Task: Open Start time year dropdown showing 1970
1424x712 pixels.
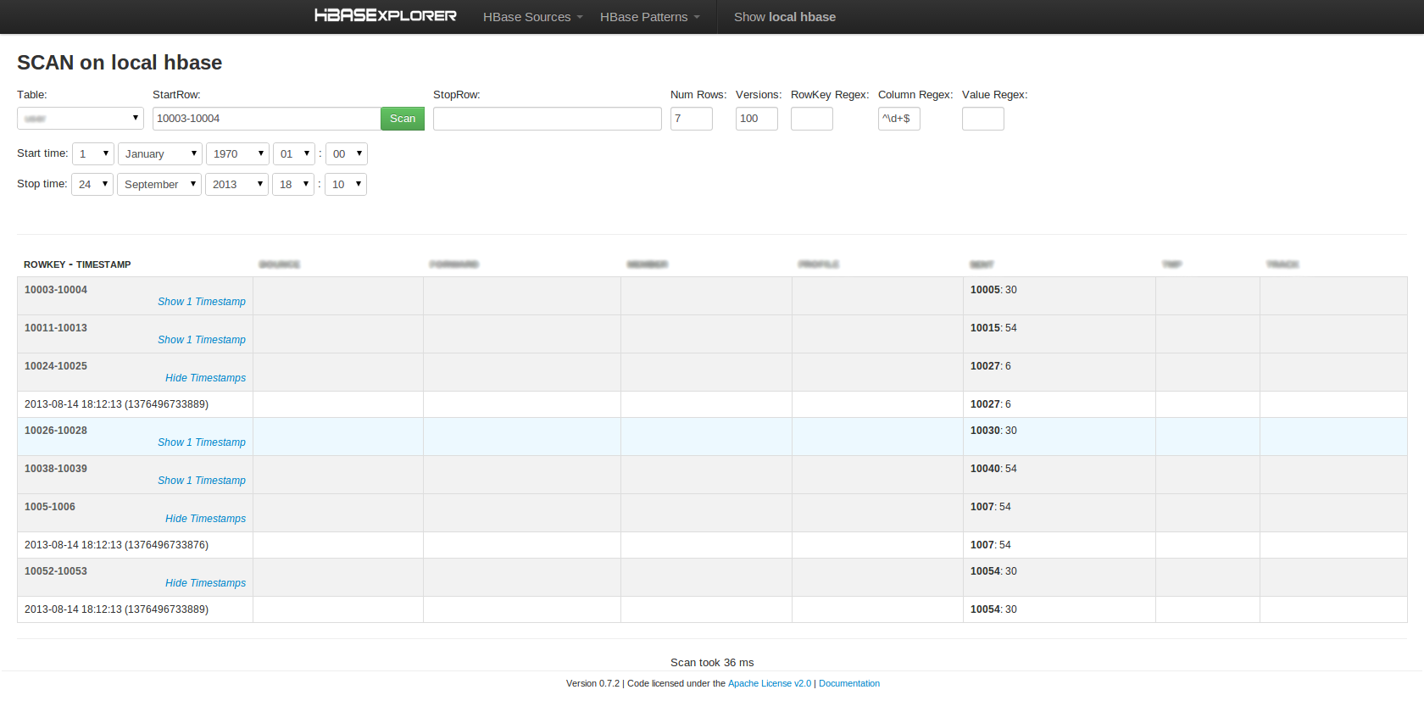Action: (236, 154)
